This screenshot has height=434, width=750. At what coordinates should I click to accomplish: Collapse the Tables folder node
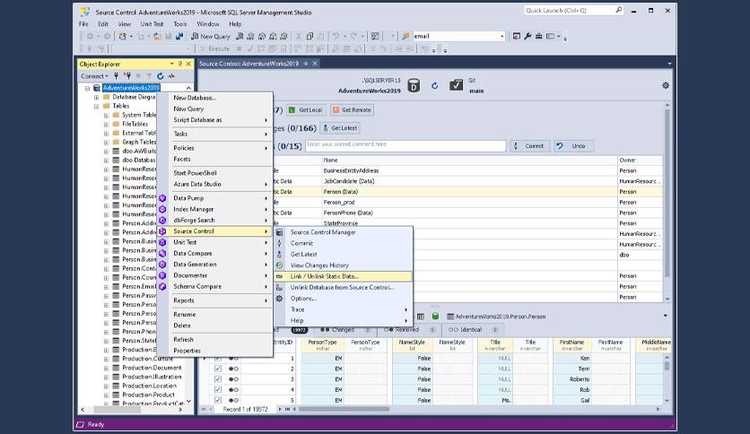[97, 106]
